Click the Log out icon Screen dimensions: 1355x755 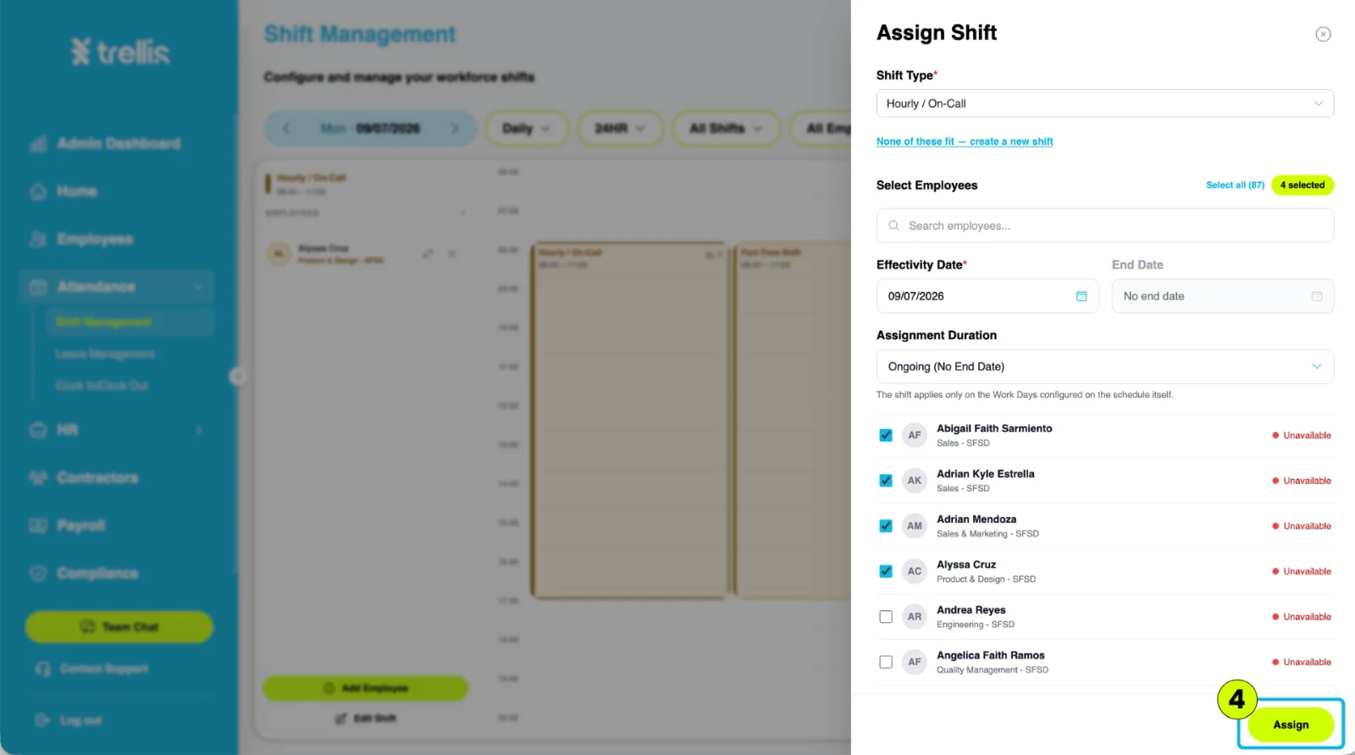[42, 720]
